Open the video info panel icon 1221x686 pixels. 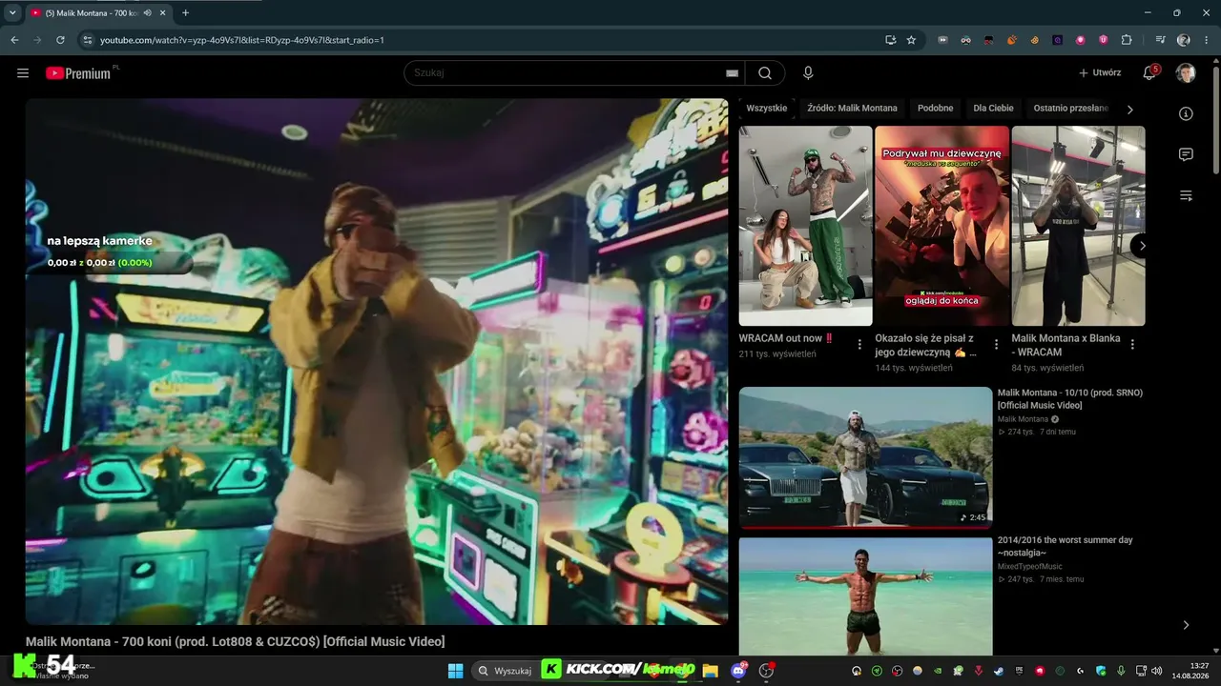[x=1186, y=114]
